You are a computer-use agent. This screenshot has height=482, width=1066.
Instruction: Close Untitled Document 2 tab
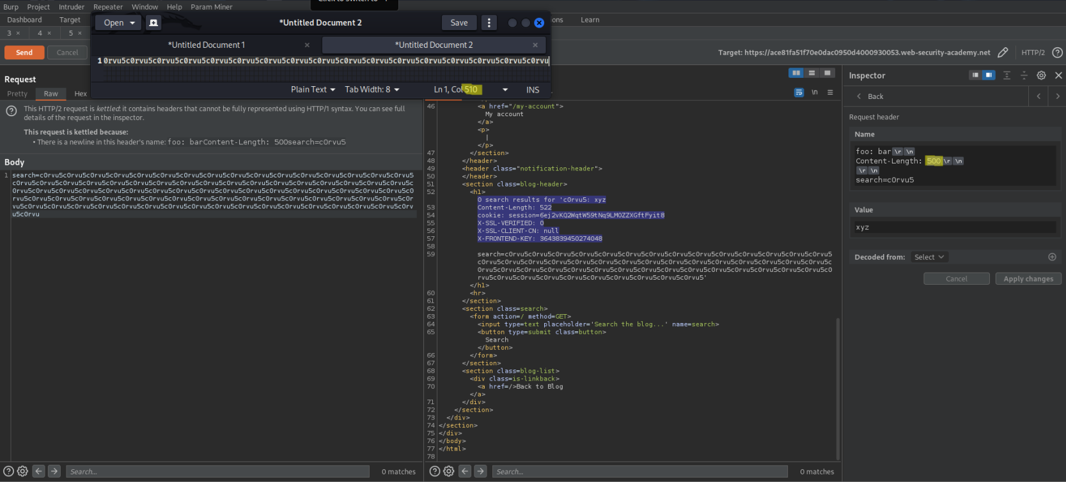tap(535, 45)
